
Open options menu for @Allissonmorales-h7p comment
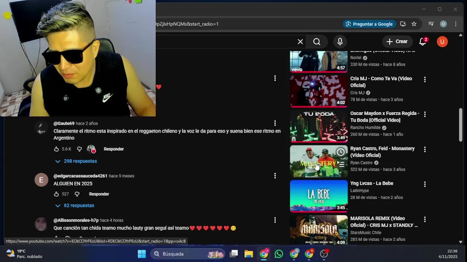pyautogui.click(x=275, y=220)
